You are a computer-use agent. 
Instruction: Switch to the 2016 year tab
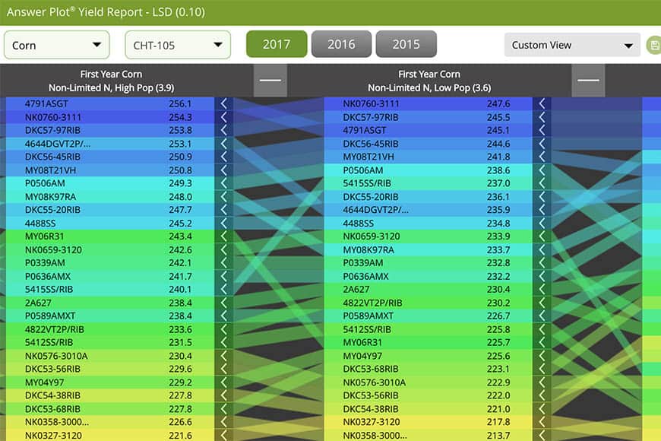[x=341, y=44]
